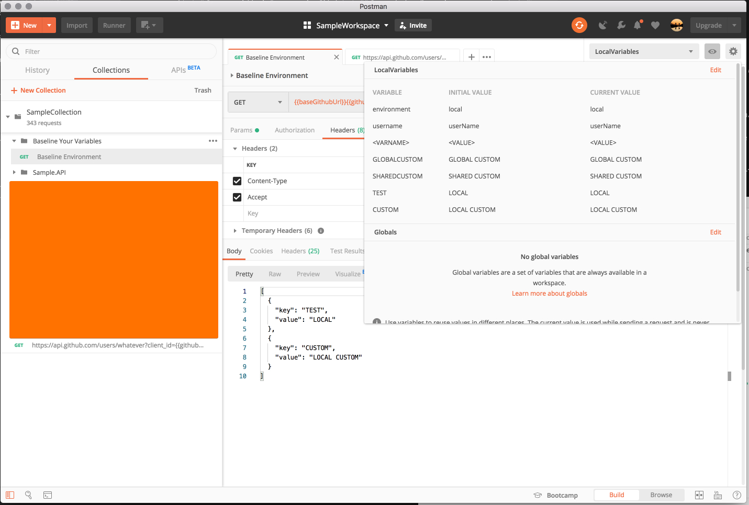Click the workspace grid icon
Viewport: 749px width, 505px height.
pos(307,25)
